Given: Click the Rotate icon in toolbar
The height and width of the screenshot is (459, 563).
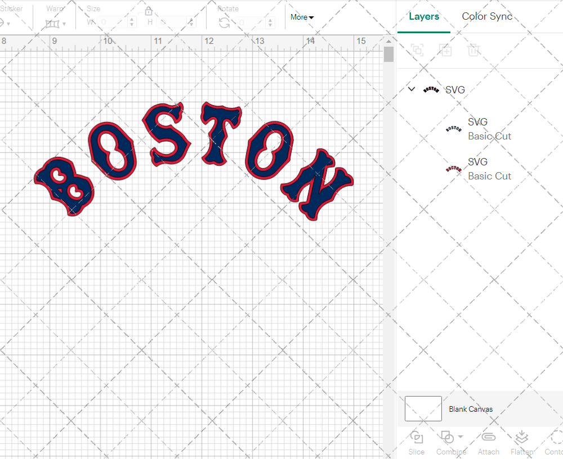Looking at the screenshot, I should tap(224, 22).
